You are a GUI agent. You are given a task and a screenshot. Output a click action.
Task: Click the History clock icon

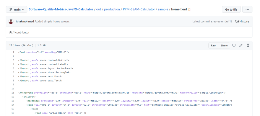(237, 21)
